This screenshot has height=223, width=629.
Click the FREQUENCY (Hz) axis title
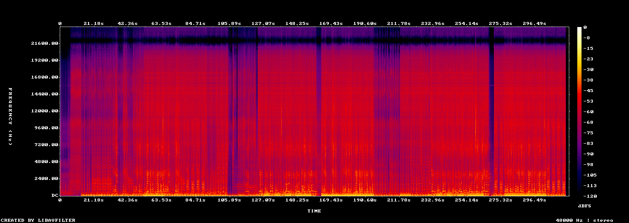point(11,117)
